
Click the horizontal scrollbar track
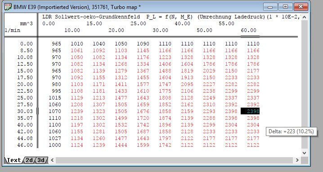174,160
